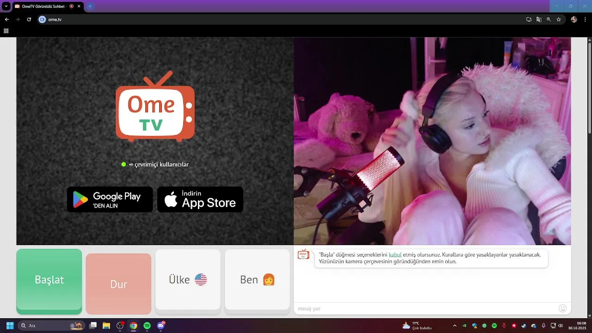Open the apps grid in bookmarks bar
592x333 pixels.
coord(6,31)
